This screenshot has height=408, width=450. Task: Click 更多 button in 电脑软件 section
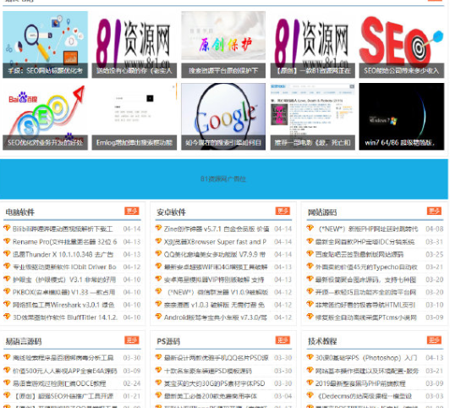point(132,211)
